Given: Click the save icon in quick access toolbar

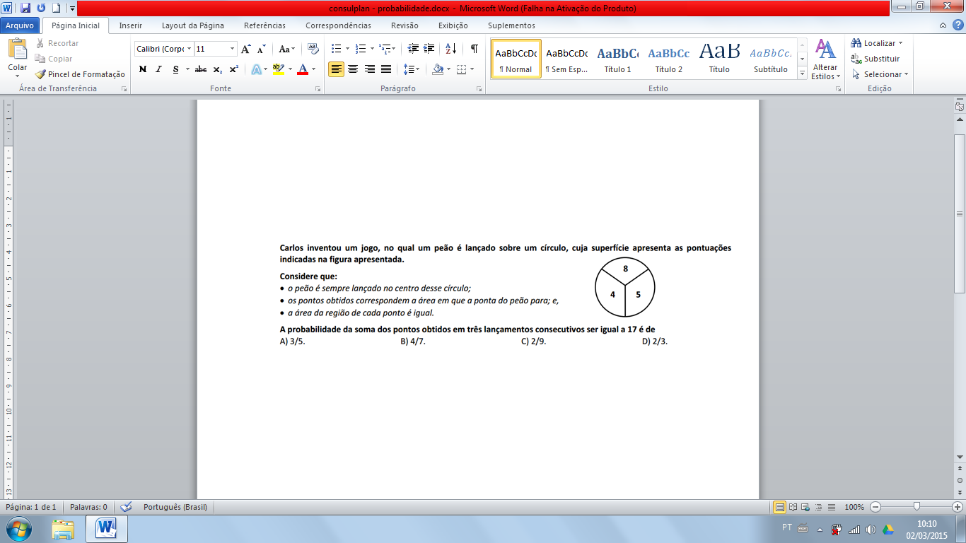Looking at the screenshot, I should pyautogui.click(x=25, y=8).
